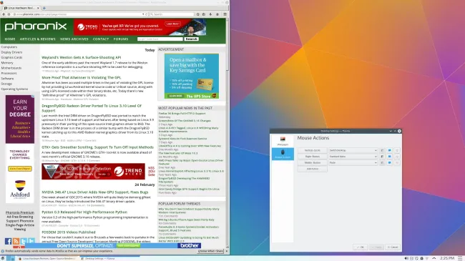Open Phoronix Facebook icon link

(8, 241)
